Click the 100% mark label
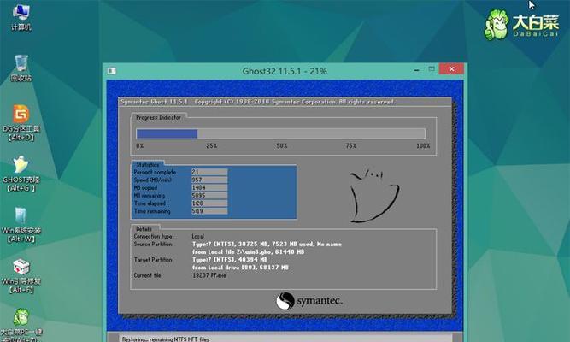 tap(423, 146)
